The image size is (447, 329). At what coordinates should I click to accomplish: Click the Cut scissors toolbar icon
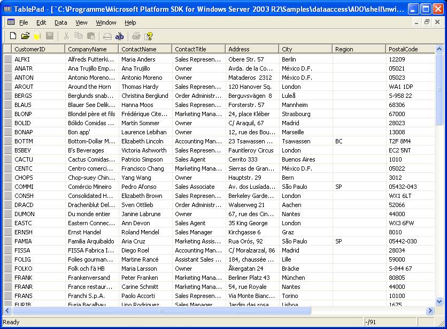click(x=66, y=36)
